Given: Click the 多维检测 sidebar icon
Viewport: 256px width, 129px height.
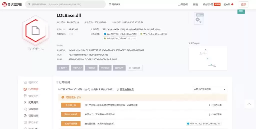Looking at the screenshot, I should [x=25, y=109].
